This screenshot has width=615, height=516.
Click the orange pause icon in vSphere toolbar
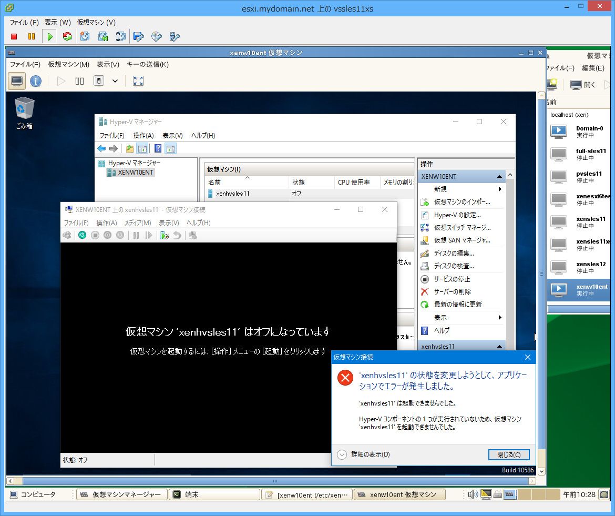[x=32, y=36]
